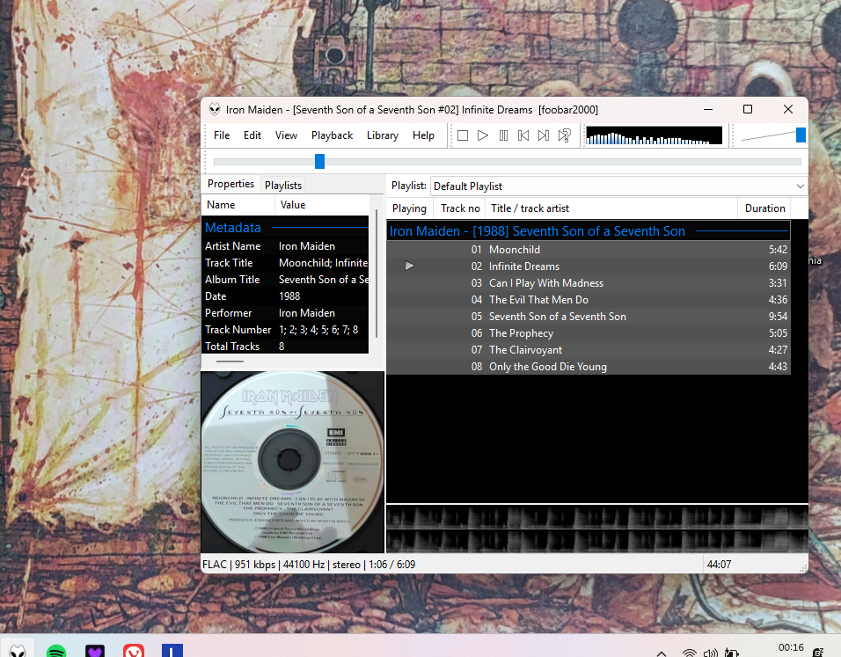The width and height of the screenshot is (841, 657).
Task: Open Spotify from the taskbar
Action: [x=56, y=651]
